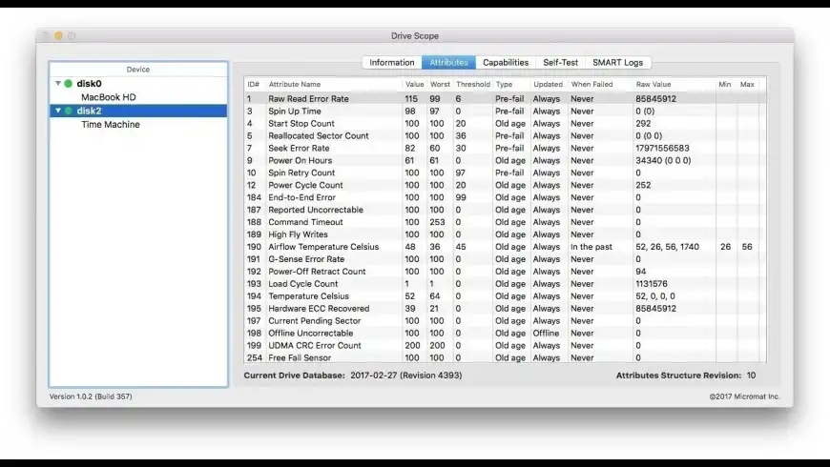Sort by the ID# column header
Viewport: 830px width, 467px height.
point(254,84)
